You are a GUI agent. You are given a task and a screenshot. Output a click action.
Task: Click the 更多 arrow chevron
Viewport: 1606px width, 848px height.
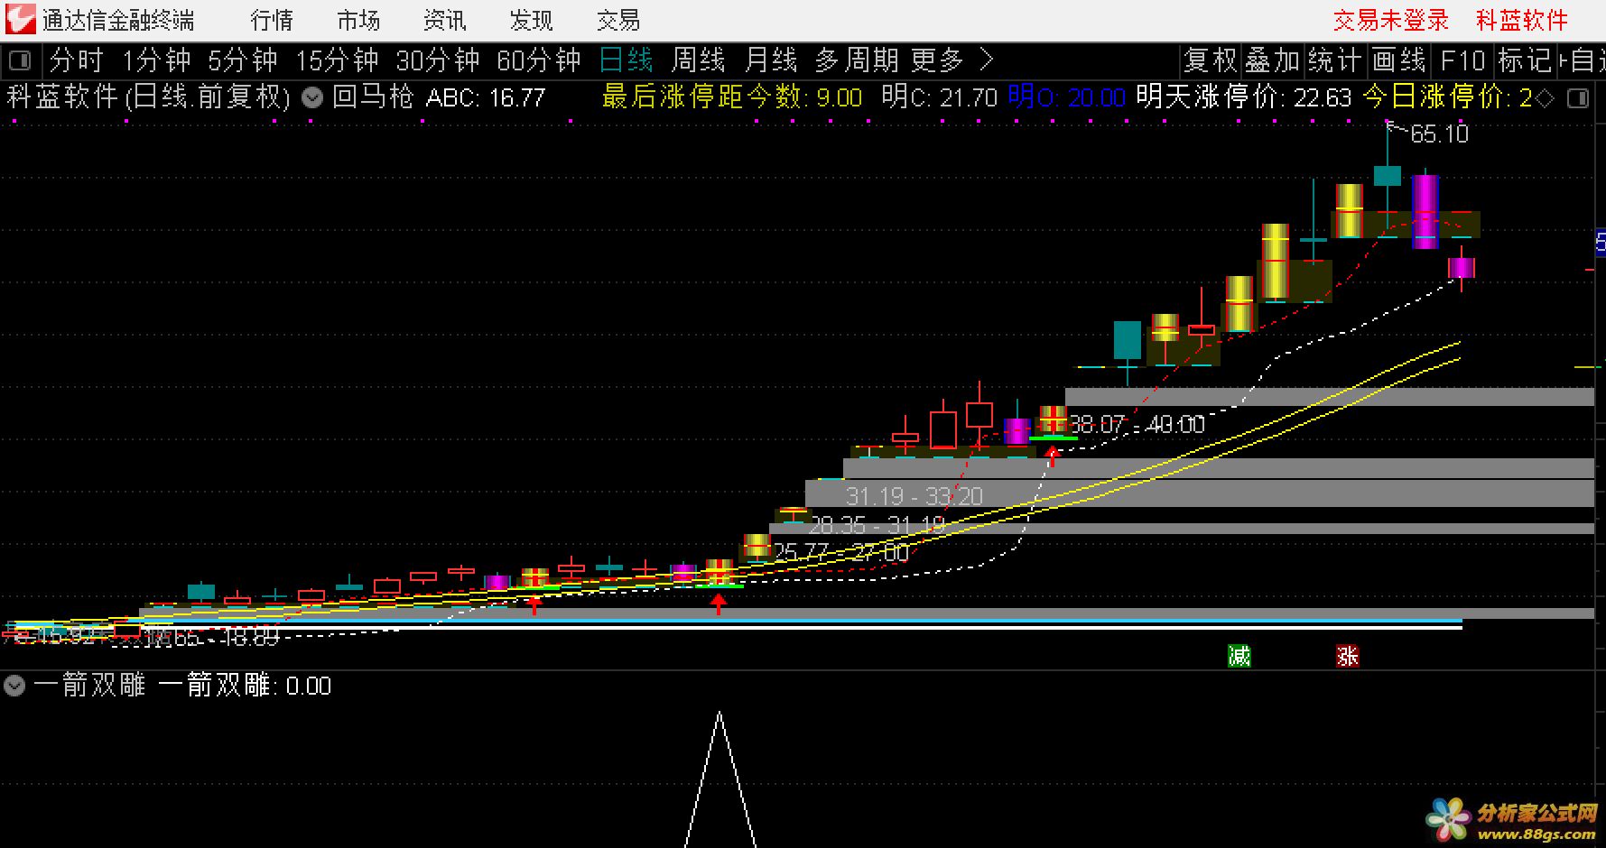tap(986, 60)
